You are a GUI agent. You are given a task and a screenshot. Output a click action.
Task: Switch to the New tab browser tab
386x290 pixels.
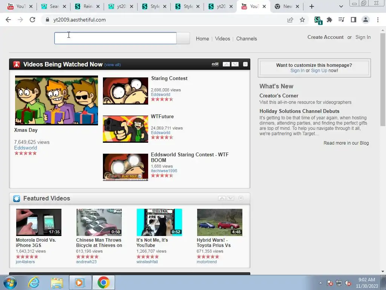(x=287, y=6)
